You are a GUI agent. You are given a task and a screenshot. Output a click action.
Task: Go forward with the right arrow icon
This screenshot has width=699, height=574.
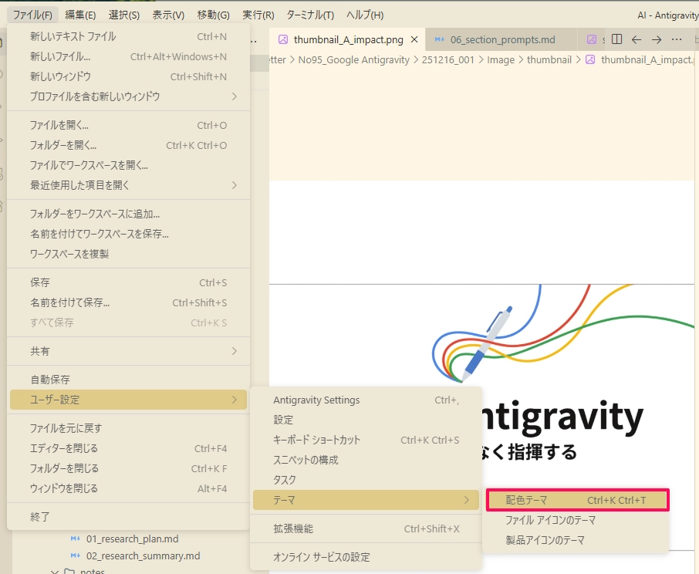(657, 39)
